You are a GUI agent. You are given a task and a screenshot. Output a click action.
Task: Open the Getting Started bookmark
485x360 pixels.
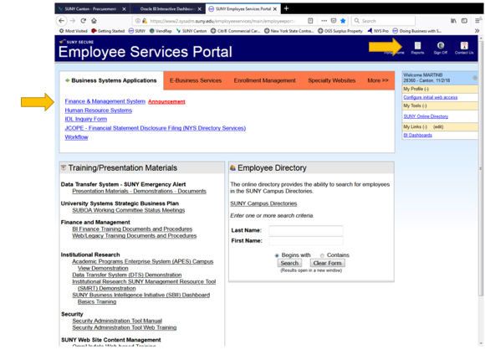[108, 31]
